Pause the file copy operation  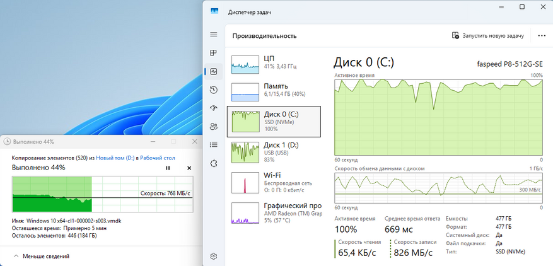pyautogui.click(x=168, y=168)
